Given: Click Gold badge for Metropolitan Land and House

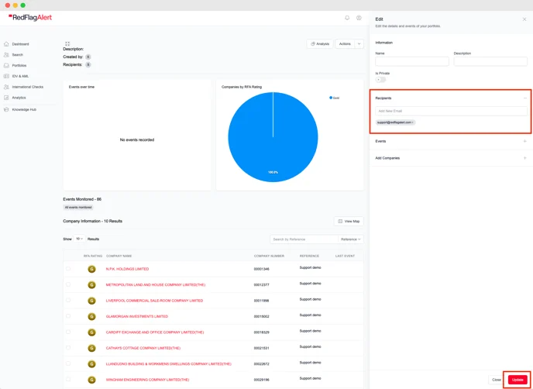Looking at the screenshot, I should click(x=91, y=285).
